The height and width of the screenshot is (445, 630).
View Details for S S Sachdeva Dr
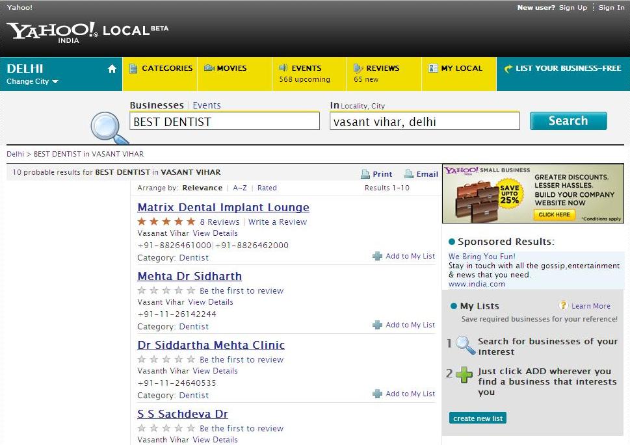pyautogui.click(x=215, y=440)
